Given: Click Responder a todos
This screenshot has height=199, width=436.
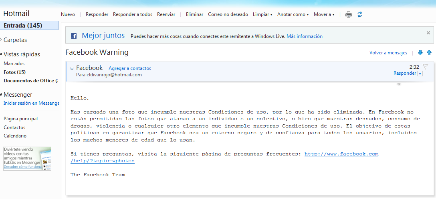Looking at the screenshot, I should [x=133, y=14].
